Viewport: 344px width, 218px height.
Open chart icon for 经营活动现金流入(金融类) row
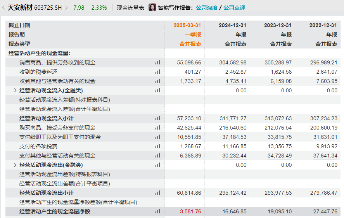click(x=158, y=90)
